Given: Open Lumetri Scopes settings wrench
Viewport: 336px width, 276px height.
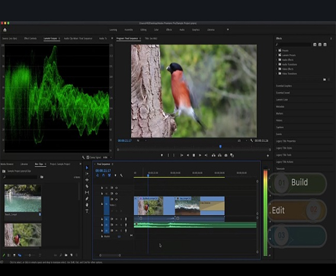Looking at the screenshot, I should click(x=84, y=157).
